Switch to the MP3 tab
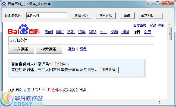 pos(93,32)
